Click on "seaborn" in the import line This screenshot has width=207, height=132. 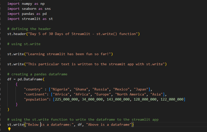click(x=29, y=9)
